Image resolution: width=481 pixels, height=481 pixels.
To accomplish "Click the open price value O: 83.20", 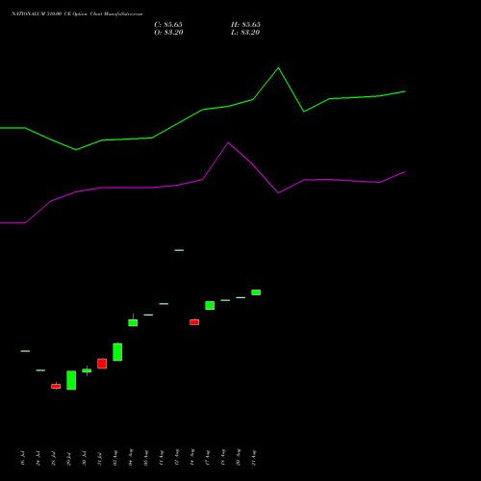I will tap(168, 33).
